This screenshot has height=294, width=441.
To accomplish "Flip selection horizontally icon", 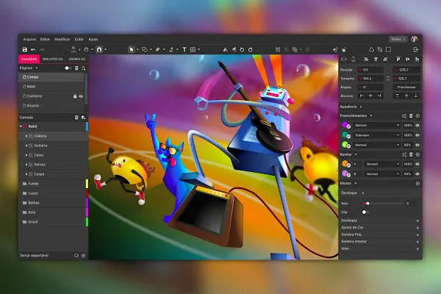I will pyautogui.click(x=225, y=49).
